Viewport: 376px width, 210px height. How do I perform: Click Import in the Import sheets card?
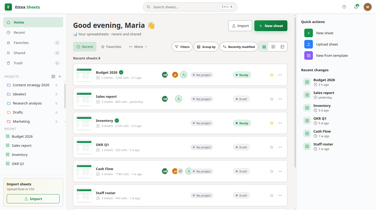coord(33,199)
